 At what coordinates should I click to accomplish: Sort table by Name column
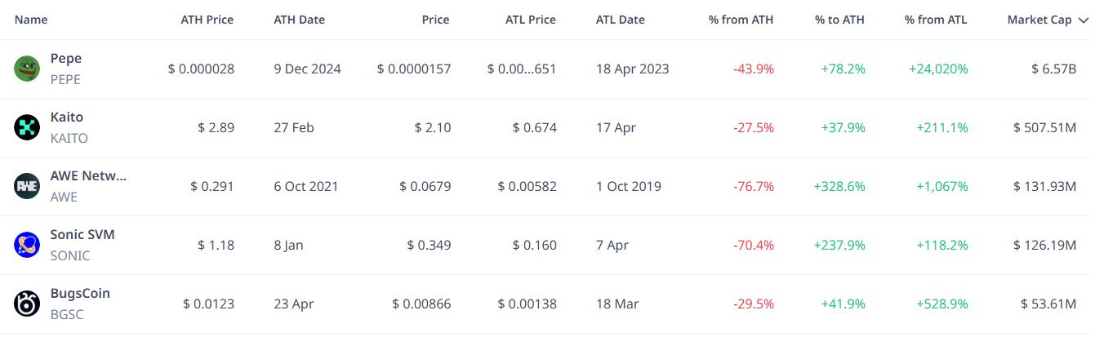[x=31, y=20]
